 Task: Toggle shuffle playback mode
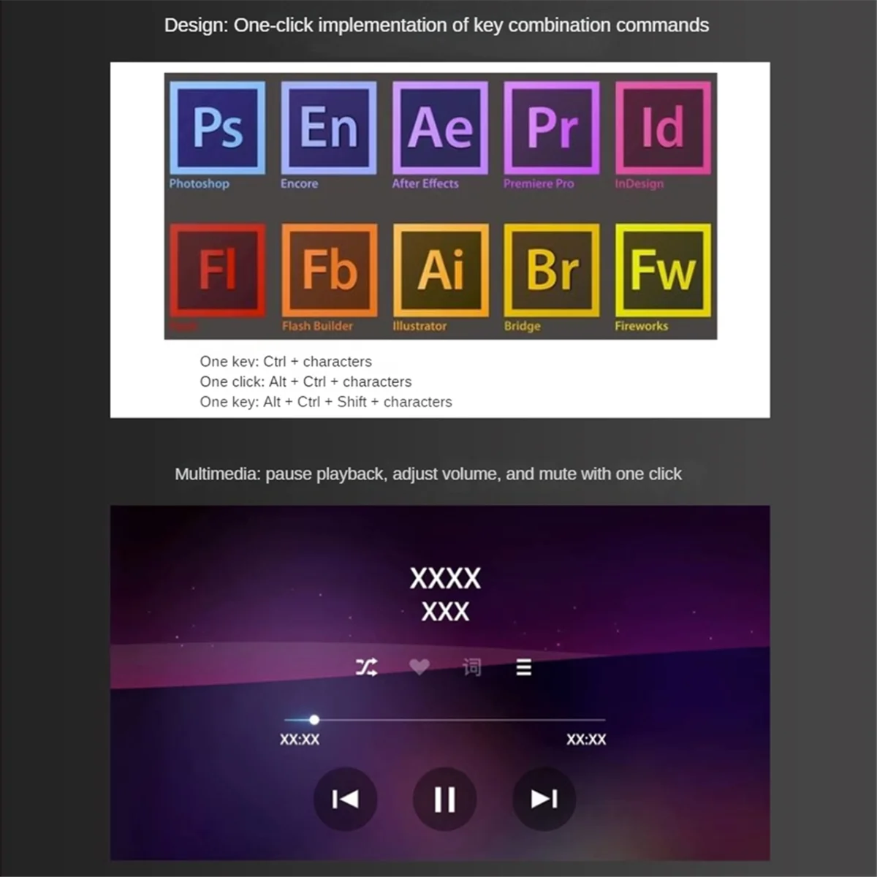tap(366, 667)
